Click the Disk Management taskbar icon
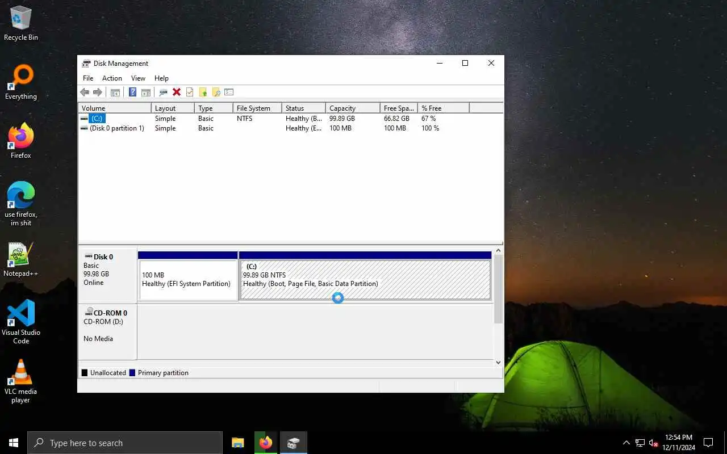This screenshot has height=454, width=727. click(293, 443)
